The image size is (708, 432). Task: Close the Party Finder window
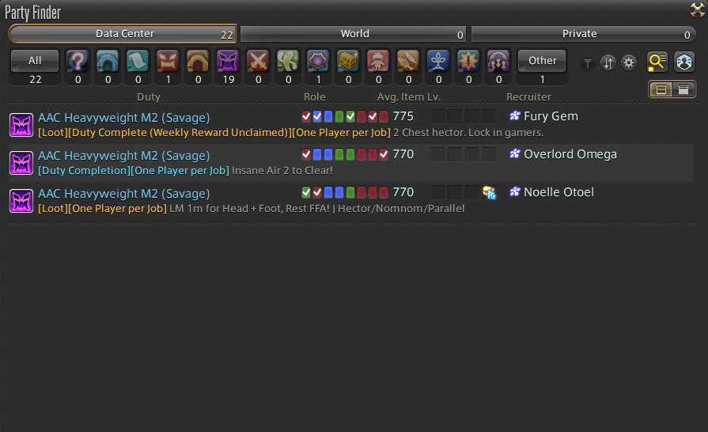tap(698, 9)
